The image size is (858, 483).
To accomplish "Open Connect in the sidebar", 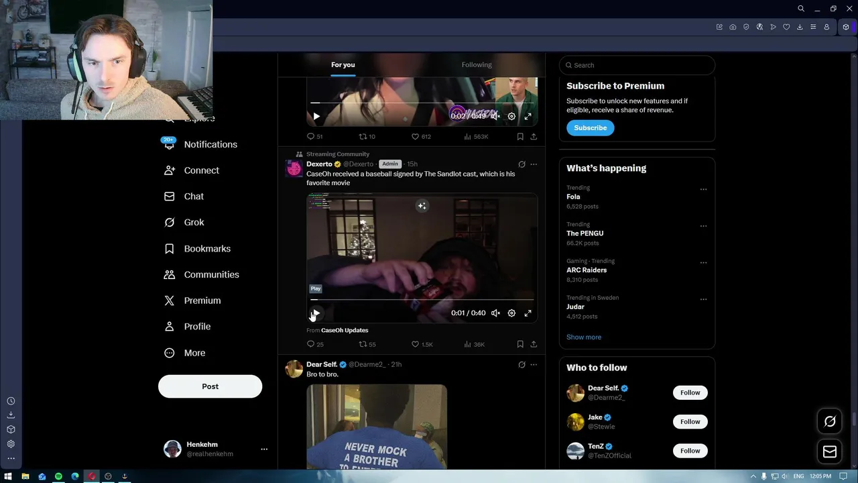I will click(192, 170).
